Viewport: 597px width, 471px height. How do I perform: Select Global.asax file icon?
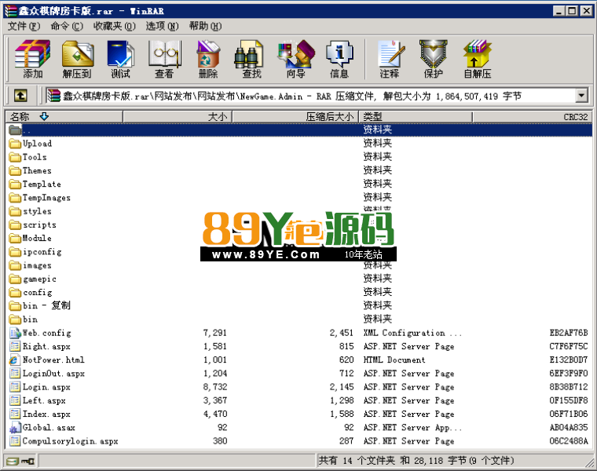(x=14, y=428)
